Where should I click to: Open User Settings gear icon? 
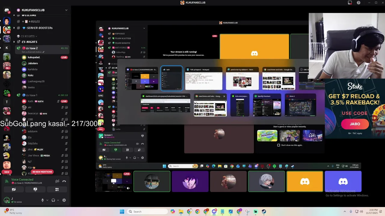pos(64,200)
